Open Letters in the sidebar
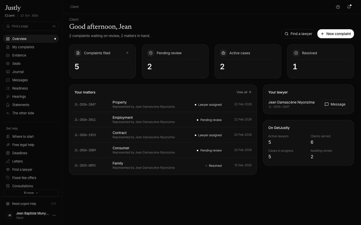The image size is (361, 225). click(x=31, y=161)
